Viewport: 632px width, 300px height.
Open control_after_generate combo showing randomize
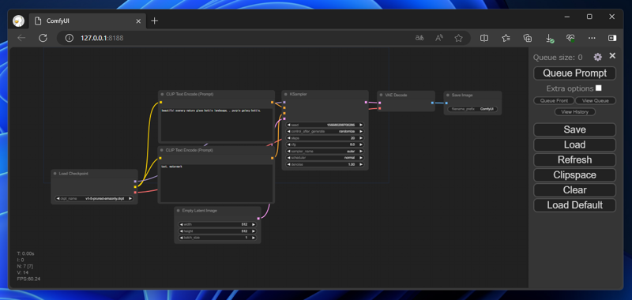[x=325, y=131]
